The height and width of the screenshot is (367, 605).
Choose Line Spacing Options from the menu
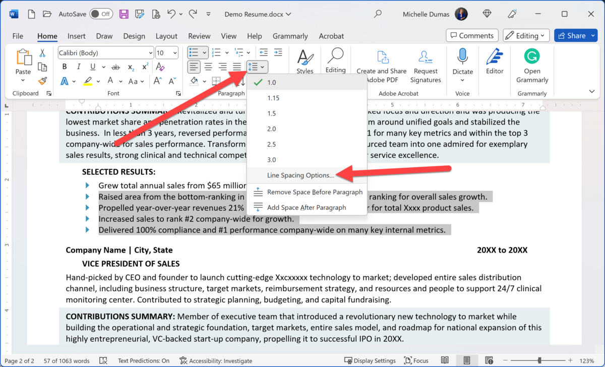301,175
